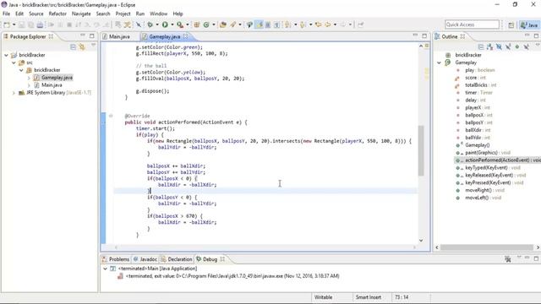Collapse the terminated Main launch node
Viewport: 541px width, 304px height.
point(105,269)
